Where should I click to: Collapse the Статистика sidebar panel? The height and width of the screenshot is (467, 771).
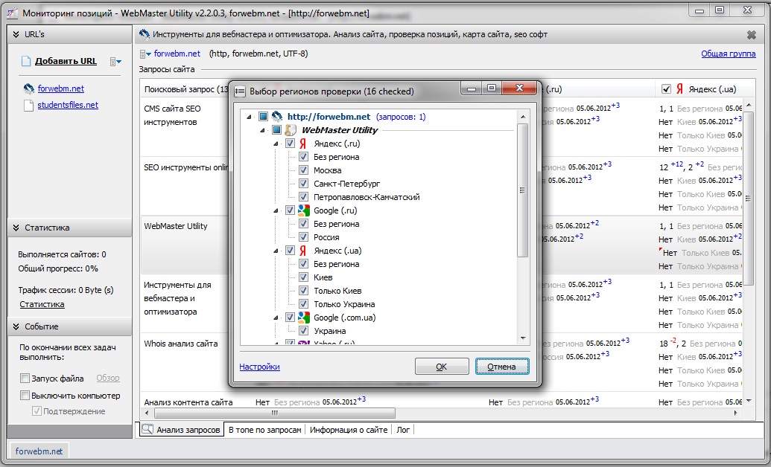click(16, 228)
